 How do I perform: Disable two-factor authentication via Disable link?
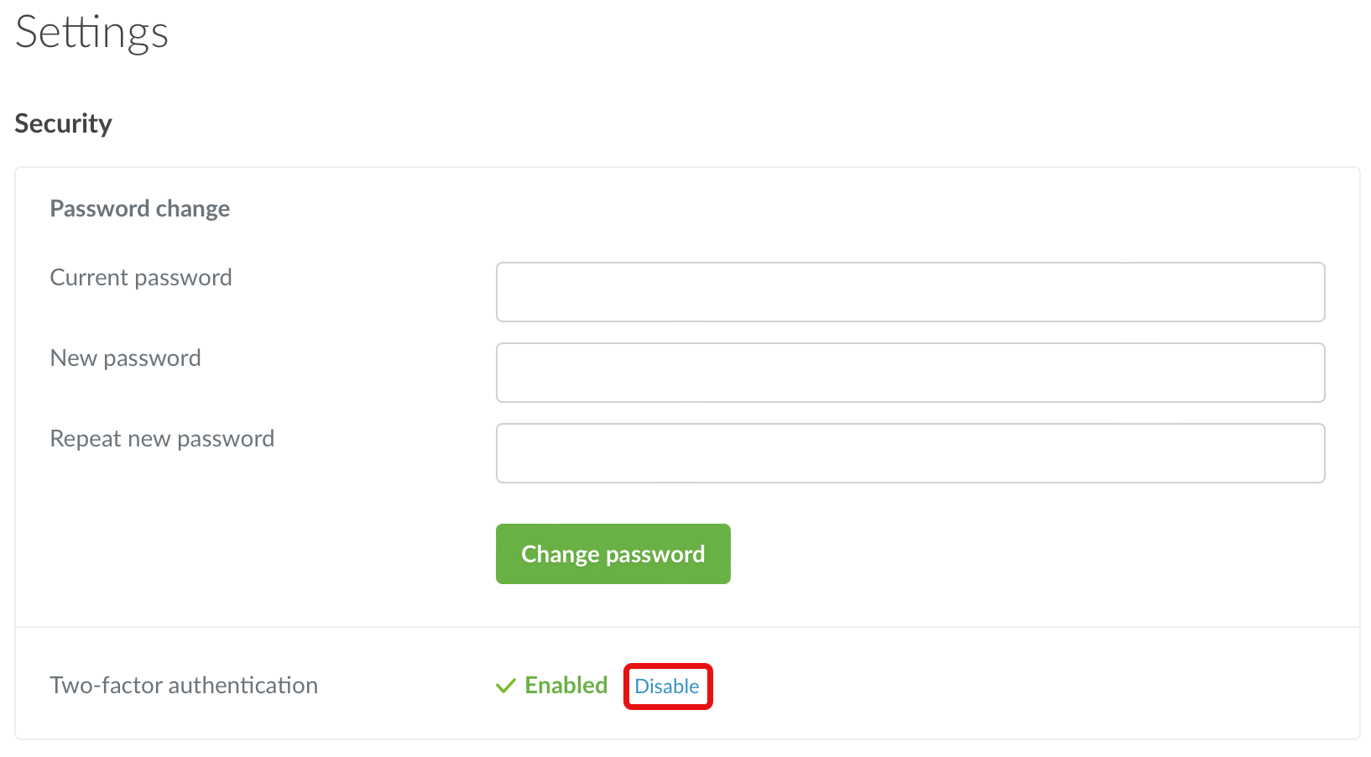(667, 687)
